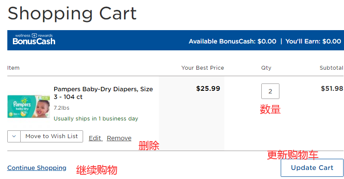The height and width of the screenshot is (179, 344).
Task: Open the Pampers Baby-Dry Diapers title link
Action: [x=103, y=93]
